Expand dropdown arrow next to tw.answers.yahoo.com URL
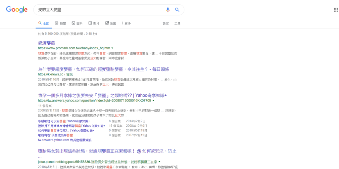The image size is (339, 169). click(x=153, y=101)
